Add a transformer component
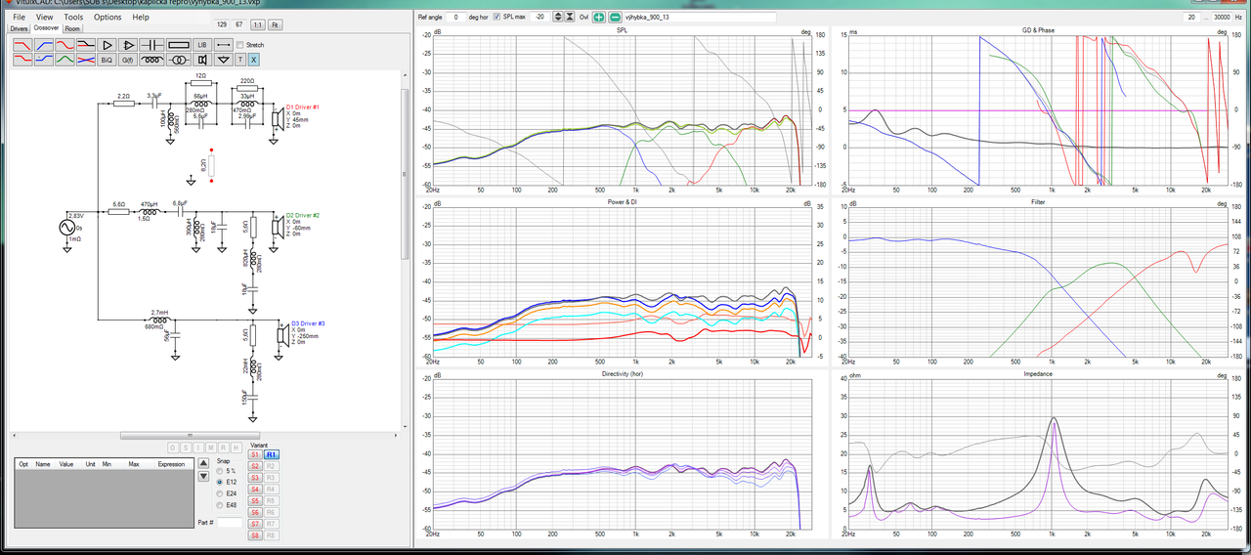The image size is (1251, 555). point(179,60)
